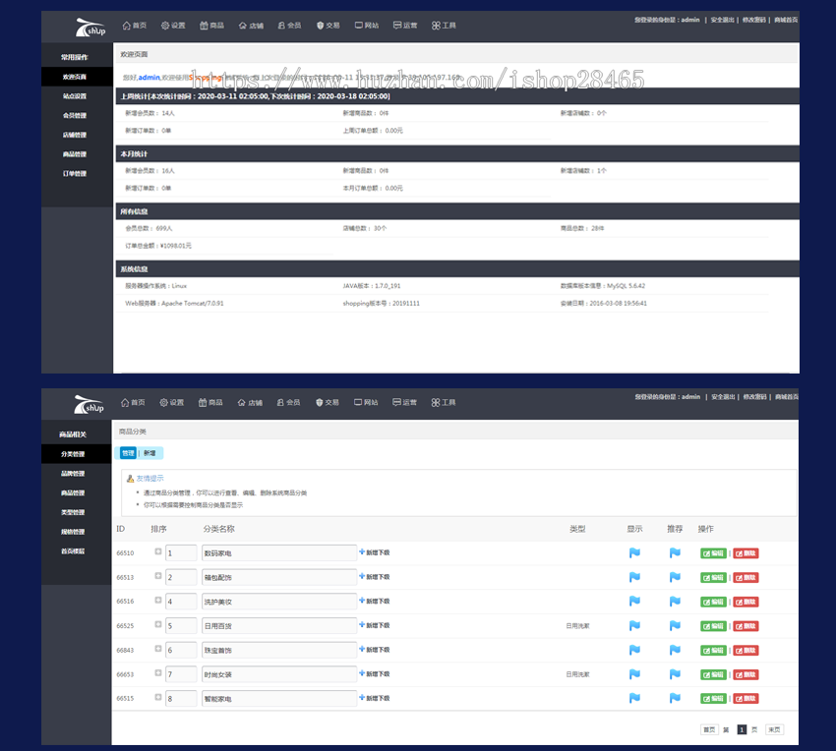Open 交易 shield menu in top panel navbar

tap(328, 25)
